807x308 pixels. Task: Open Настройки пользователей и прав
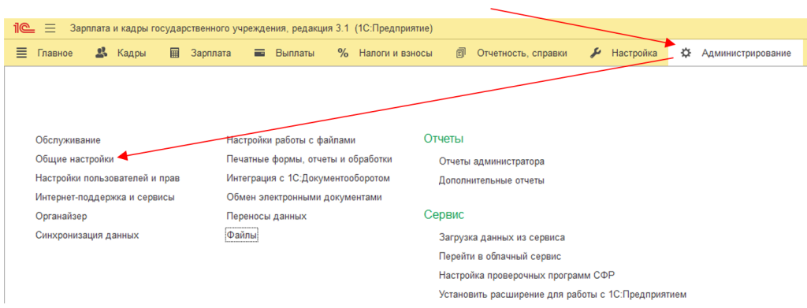click(107, 179)
